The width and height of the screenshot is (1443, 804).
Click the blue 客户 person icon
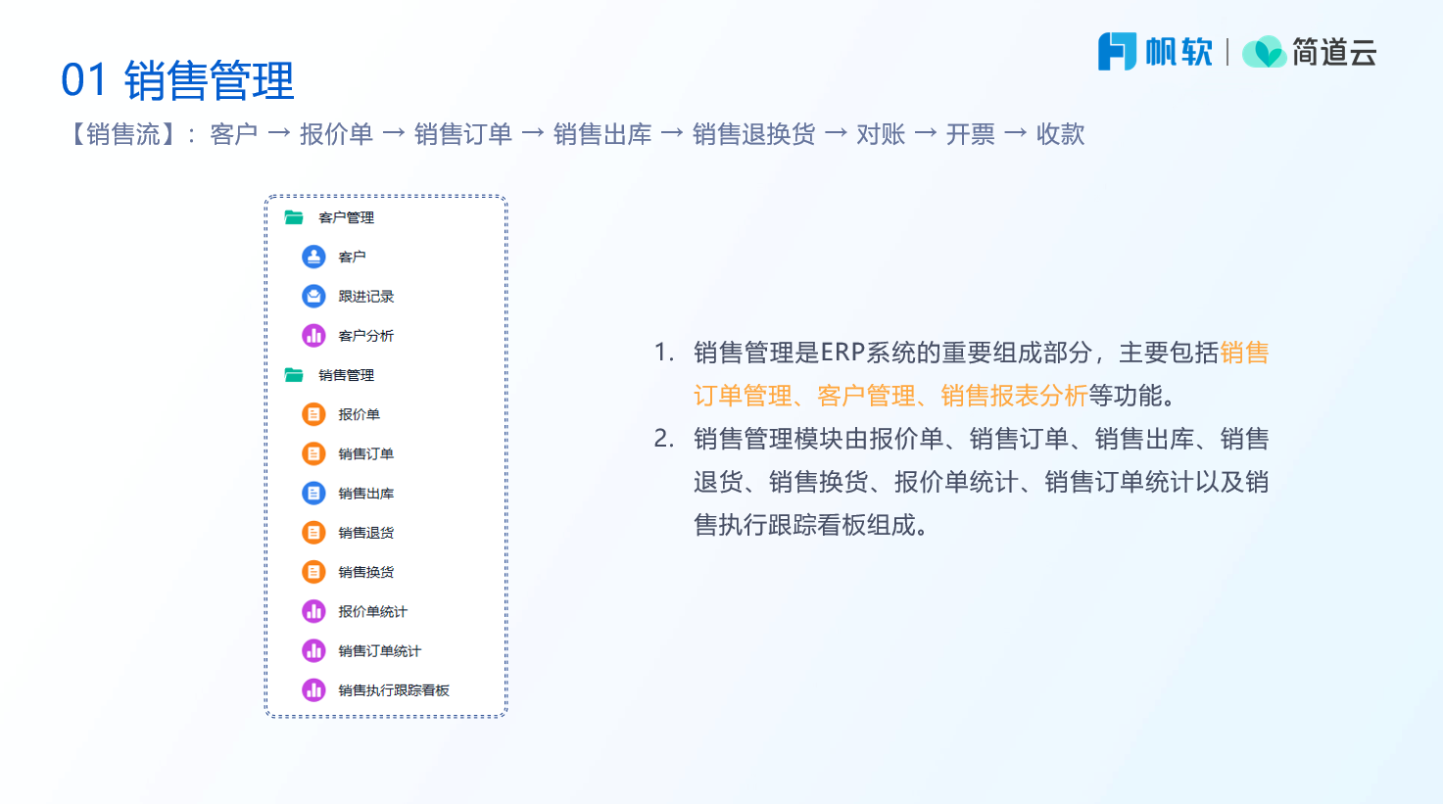(x=313, y=257)
